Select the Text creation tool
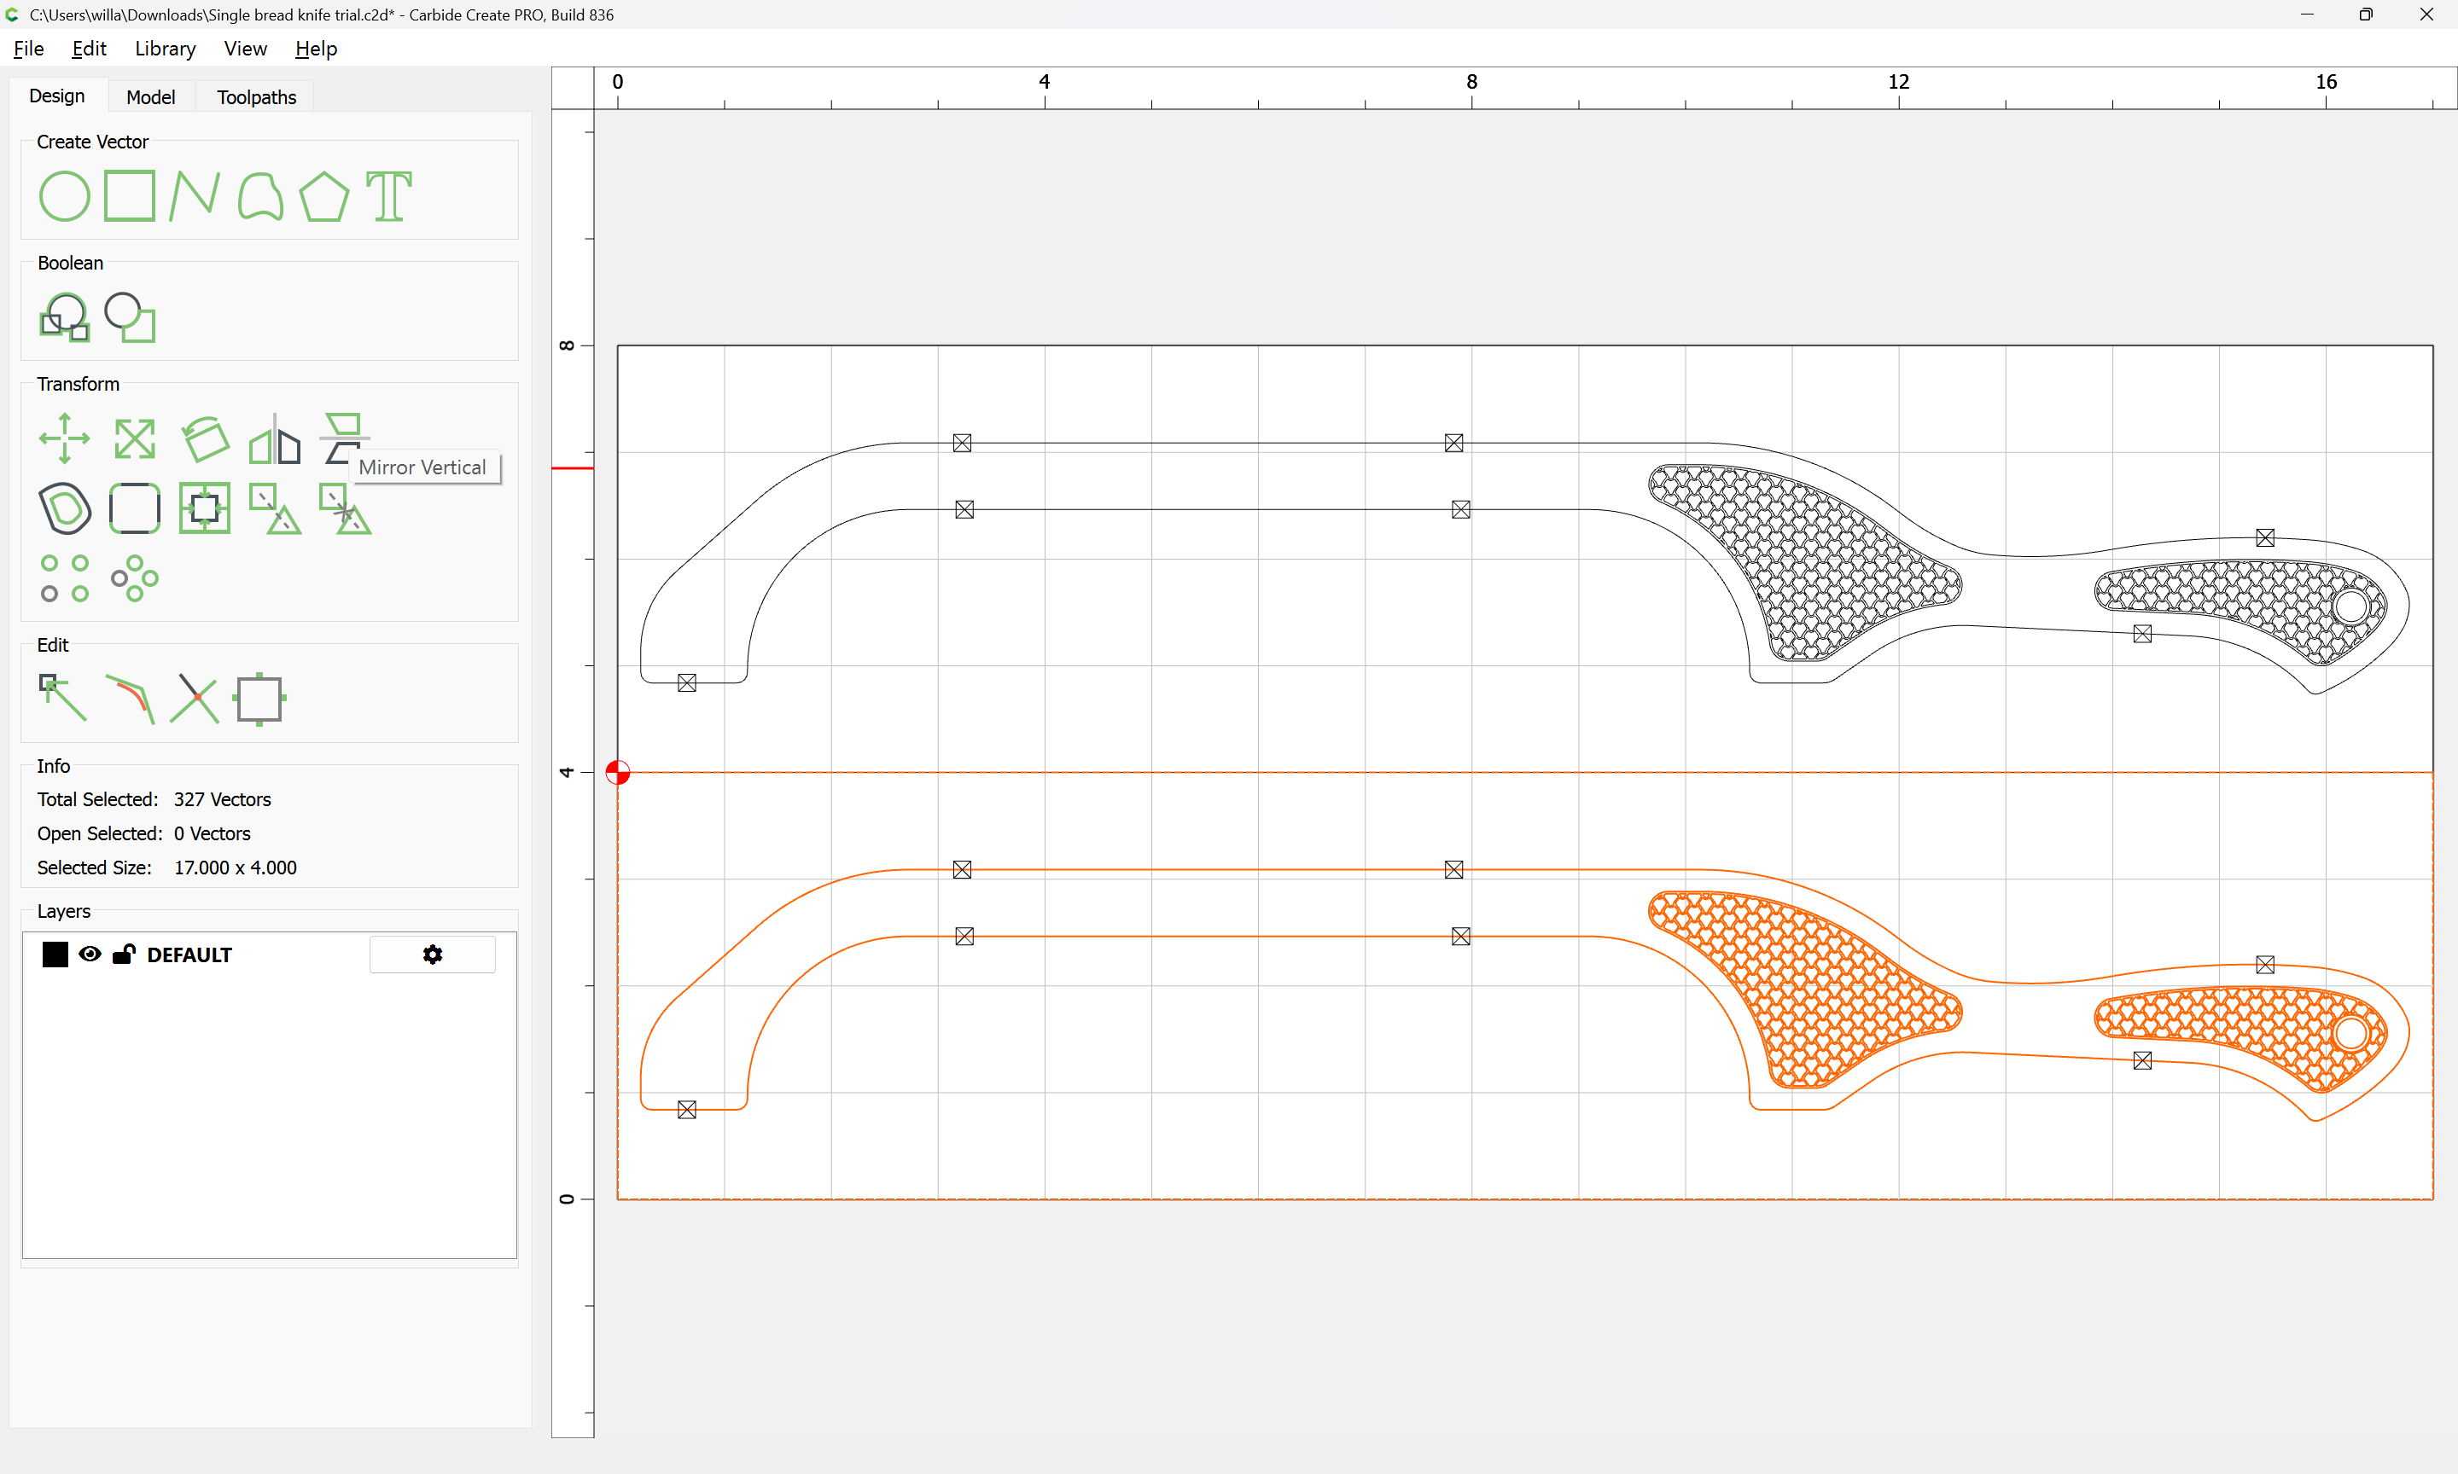Viewport: 2458px width, 1474px height. [388, 195]
